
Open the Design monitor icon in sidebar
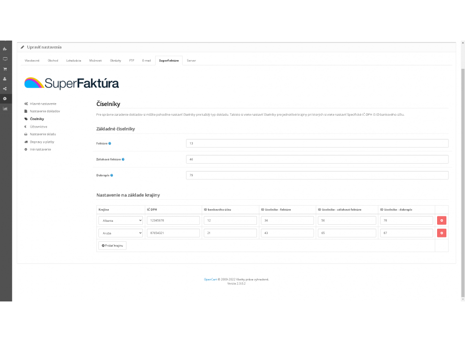5,59
